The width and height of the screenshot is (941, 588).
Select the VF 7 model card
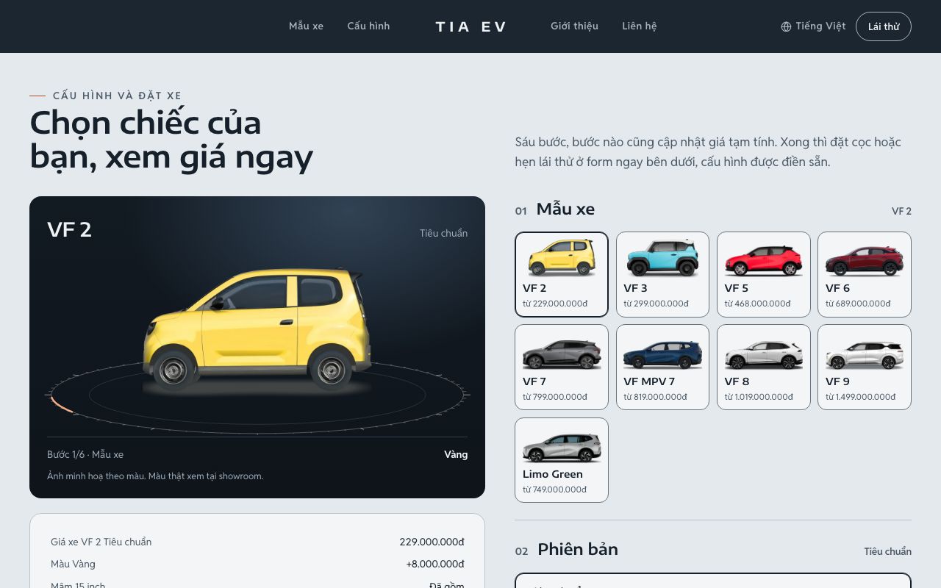point(562,367)
